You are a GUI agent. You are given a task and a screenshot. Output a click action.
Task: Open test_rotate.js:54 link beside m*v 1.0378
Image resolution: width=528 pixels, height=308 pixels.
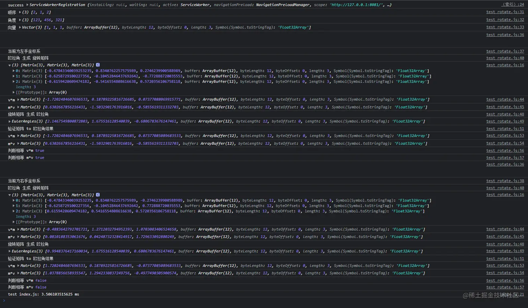point(505,273)
